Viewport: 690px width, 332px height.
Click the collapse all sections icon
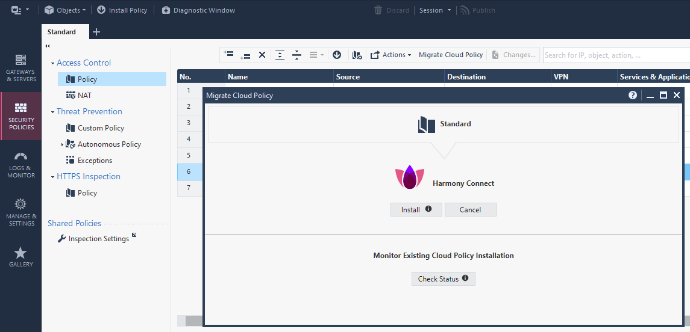[x=296, y=55]
